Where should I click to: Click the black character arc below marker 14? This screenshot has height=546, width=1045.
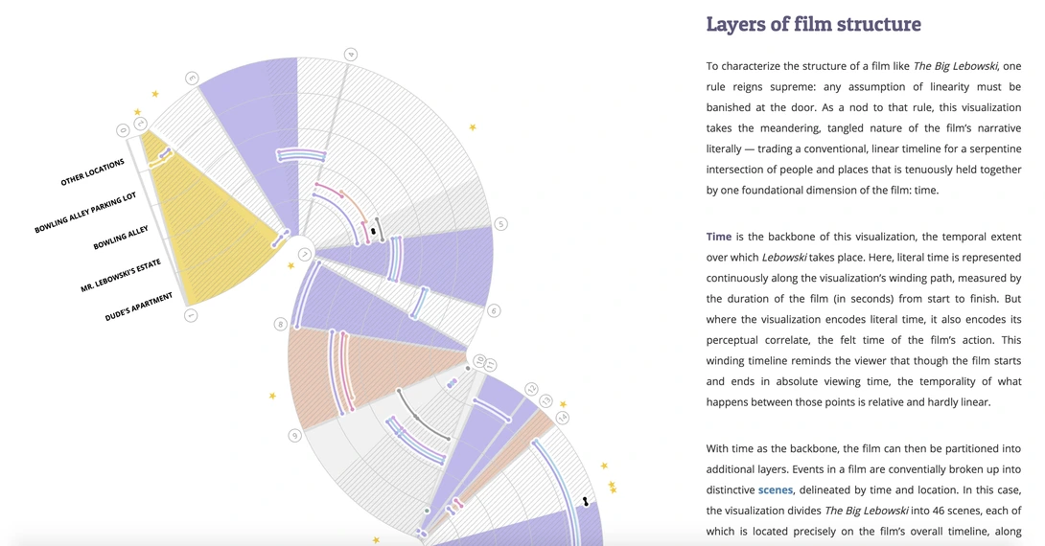pyautogui.click(x=586, y=501)
